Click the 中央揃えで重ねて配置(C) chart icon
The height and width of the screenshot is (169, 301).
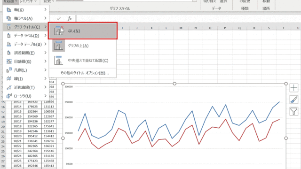[58, 60]
